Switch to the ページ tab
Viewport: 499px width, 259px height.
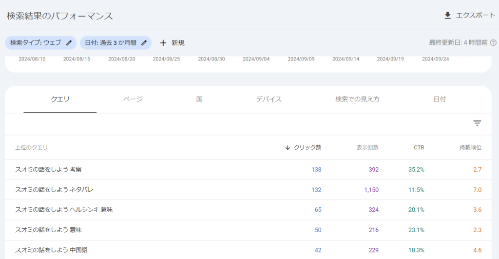coord(133,100)
